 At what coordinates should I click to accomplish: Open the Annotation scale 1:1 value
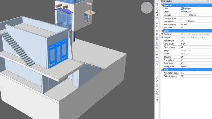[x=196, y=73]
